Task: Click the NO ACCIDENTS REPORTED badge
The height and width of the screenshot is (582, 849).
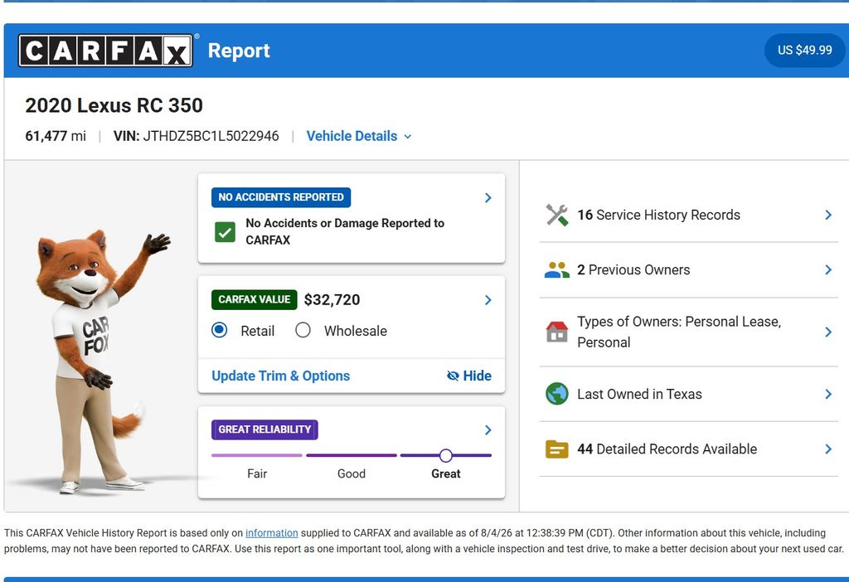Action: click(x=281, y=197)
